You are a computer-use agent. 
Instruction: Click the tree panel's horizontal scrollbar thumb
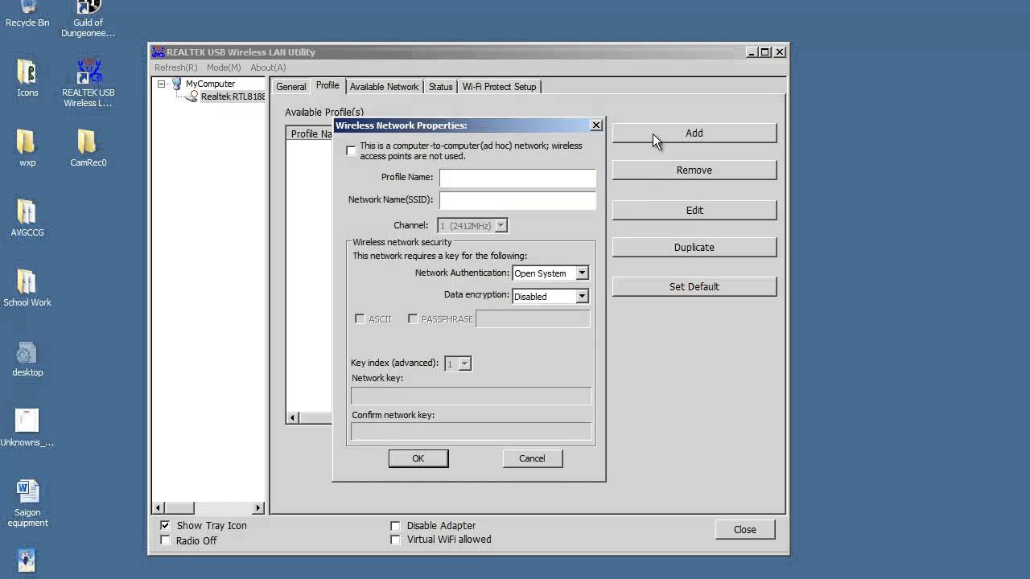pos(179,508)
